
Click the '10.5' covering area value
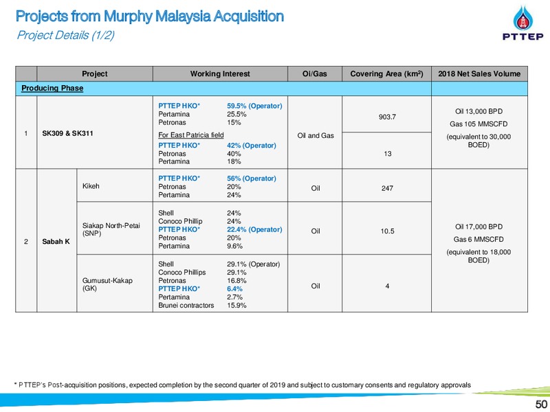[x=387, y=231]
